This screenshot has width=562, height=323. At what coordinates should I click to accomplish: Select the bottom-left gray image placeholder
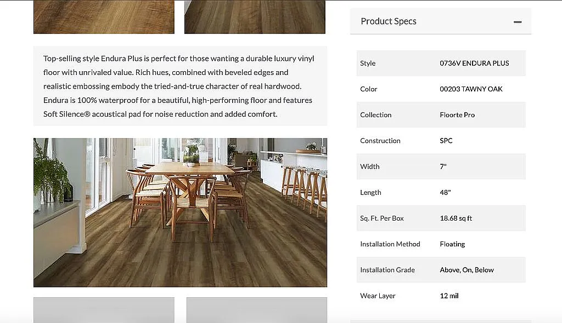pyautogui.click(x=104, y=310)
